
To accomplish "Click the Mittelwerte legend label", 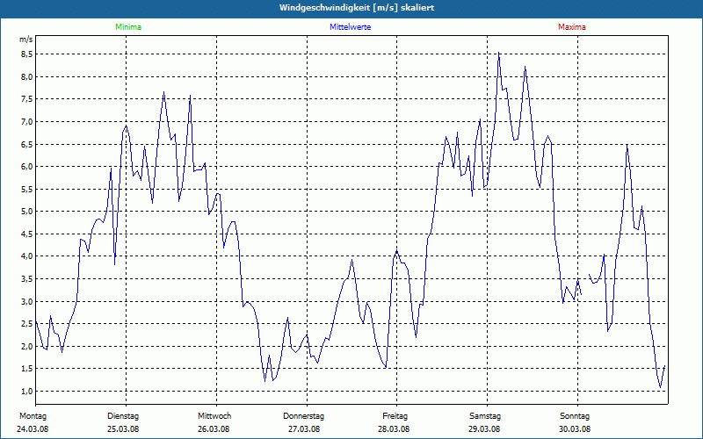I will (350, 27).
